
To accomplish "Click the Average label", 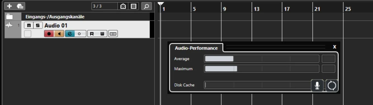I will coord(182,59).
